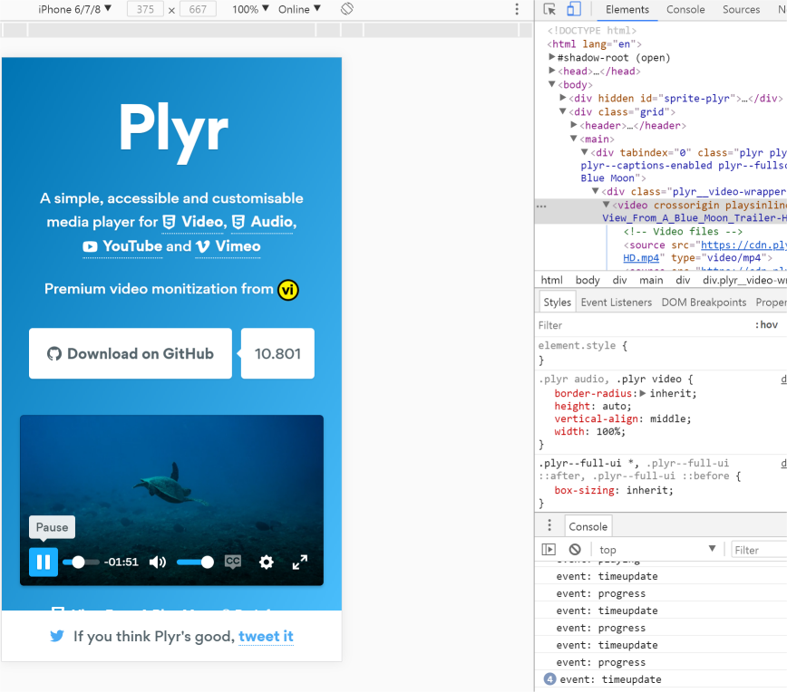
Task: Open the source src cdn link
Action: [x=743, y=245]
